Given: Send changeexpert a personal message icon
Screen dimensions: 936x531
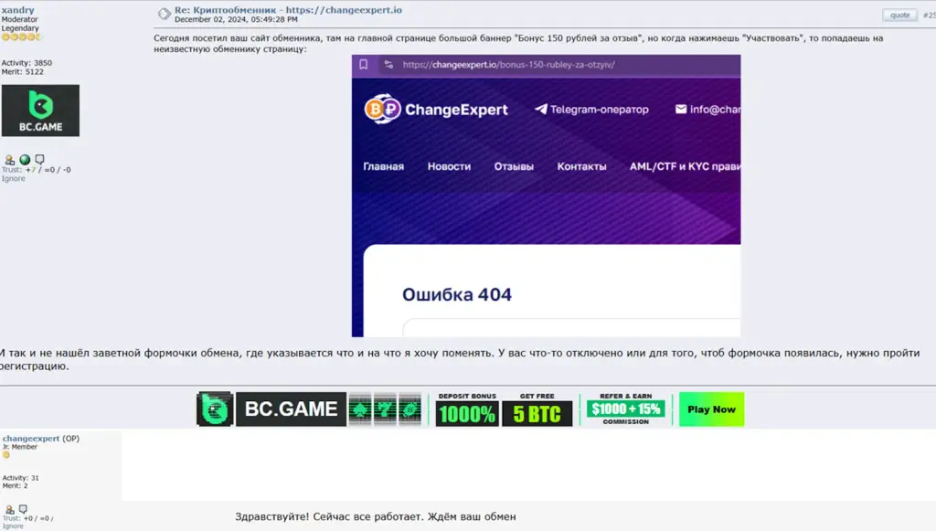Looking at the screenshot, I should [x=23, y=509].
